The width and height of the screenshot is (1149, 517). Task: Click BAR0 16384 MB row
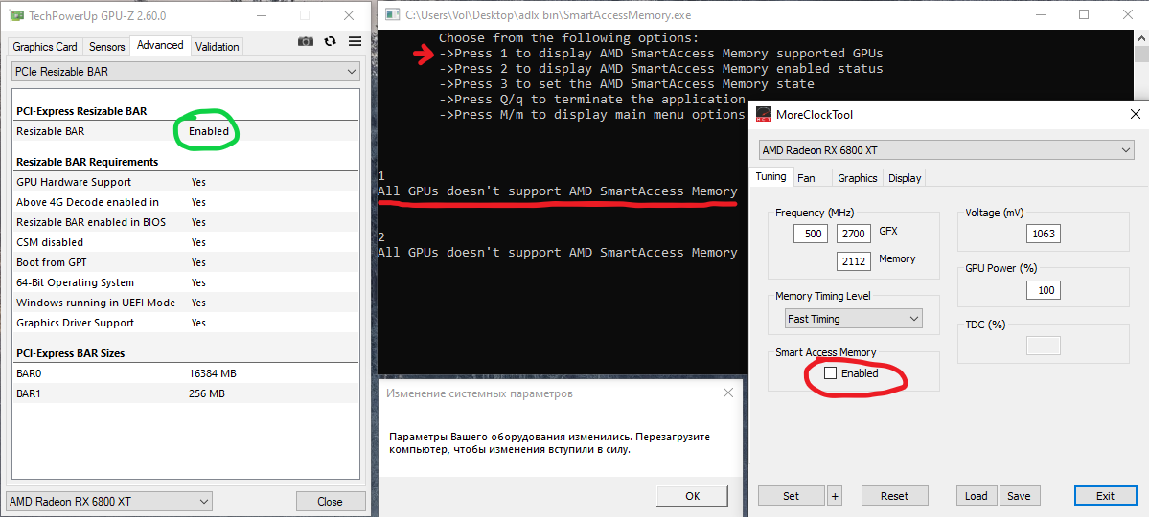click(x=186, y=373)
